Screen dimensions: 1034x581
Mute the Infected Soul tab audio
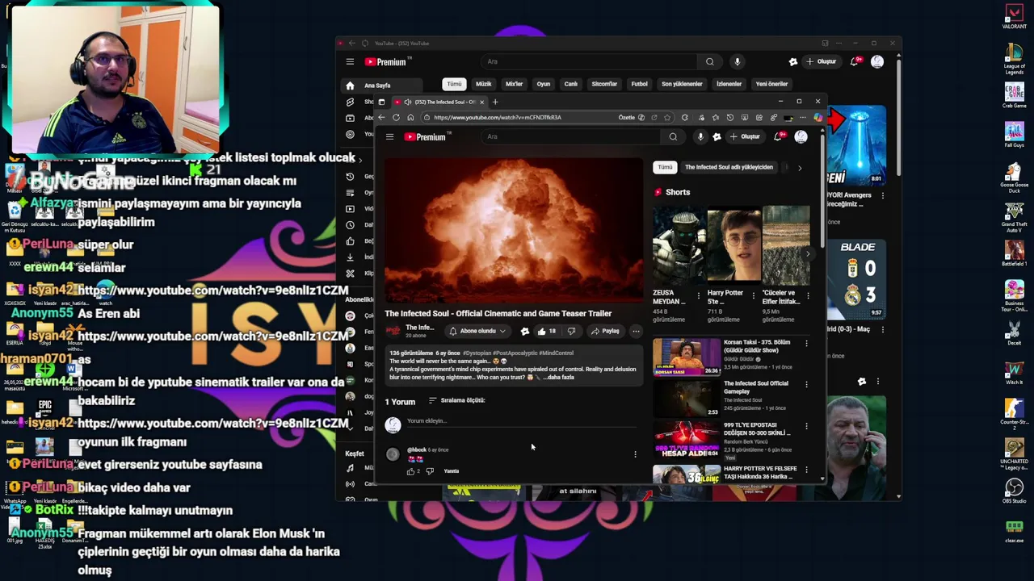(x=407, y=102)
